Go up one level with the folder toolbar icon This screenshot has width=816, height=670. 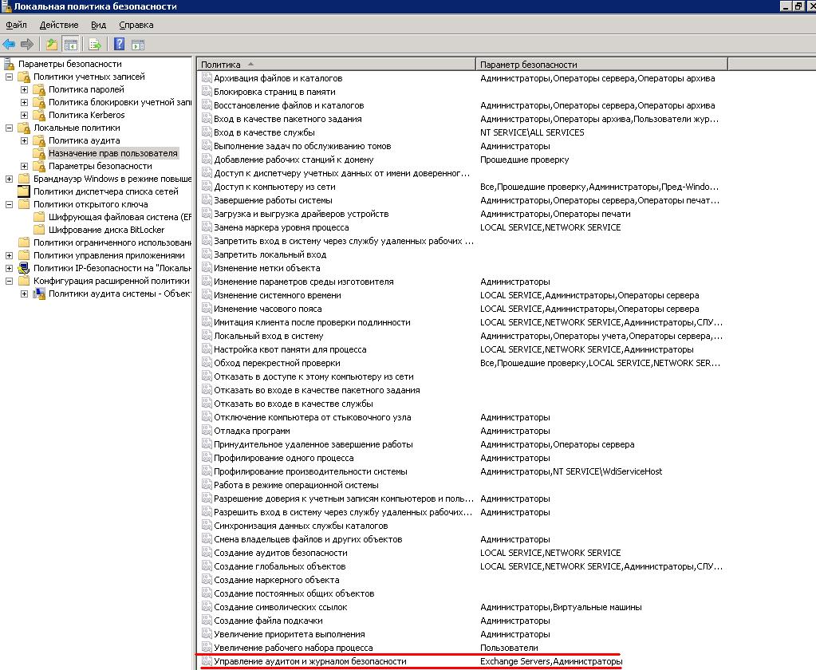click(52, 44)
